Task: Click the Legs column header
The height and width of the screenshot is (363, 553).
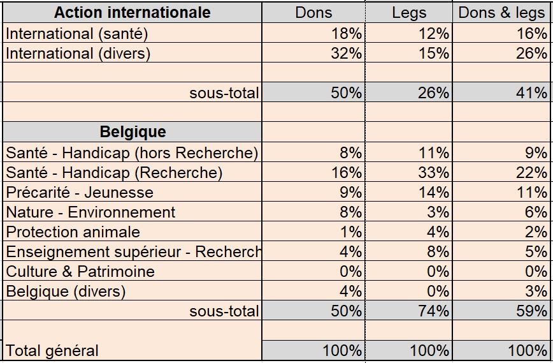Action: click(409, 13)
